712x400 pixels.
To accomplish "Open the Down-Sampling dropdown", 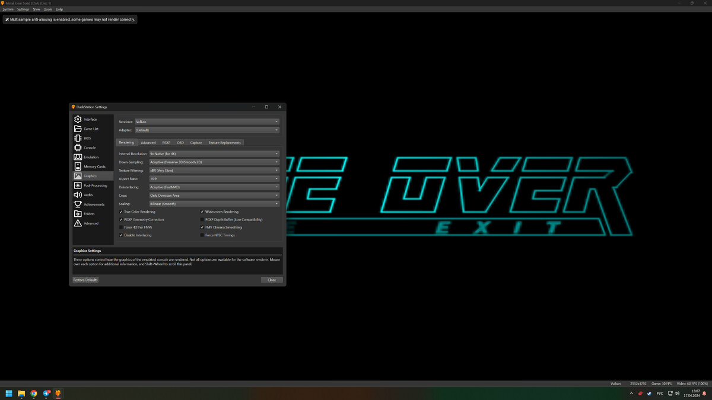I will click(x=214, y=162).
